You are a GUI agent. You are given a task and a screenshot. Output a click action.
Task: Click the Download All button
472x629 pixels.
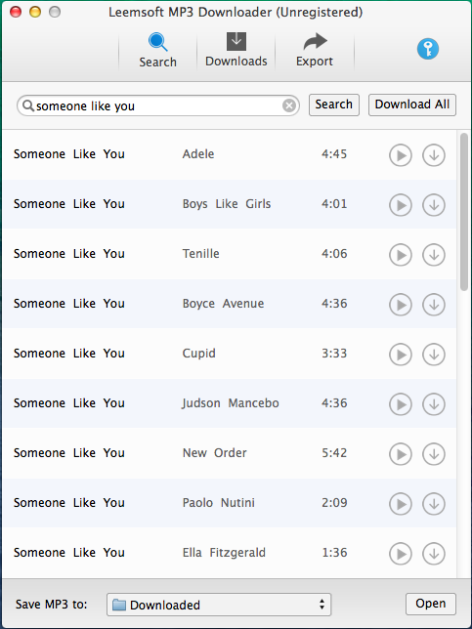412,105
